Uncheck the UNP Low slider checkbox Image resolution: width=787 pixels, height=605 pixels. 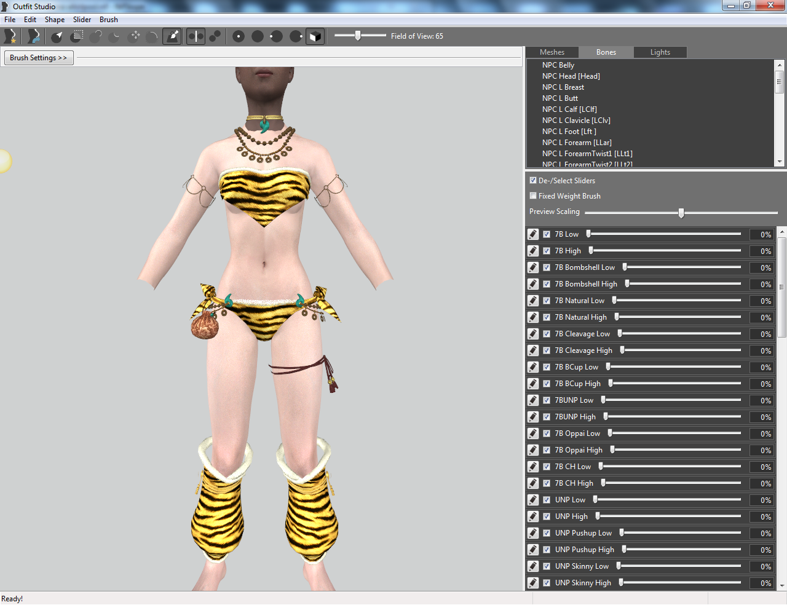pyautogui.click(x=547, y=500)
